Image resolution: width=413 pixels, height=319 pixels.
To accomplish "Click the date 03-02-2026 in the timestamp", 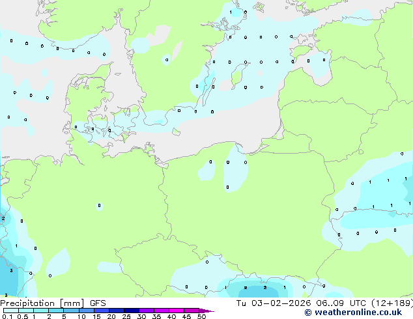I will 281,303.
